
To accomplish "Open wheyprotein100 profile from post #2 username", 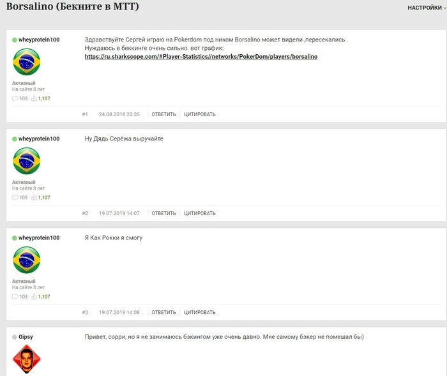I will pyautogui.click(x=39, y=139).
